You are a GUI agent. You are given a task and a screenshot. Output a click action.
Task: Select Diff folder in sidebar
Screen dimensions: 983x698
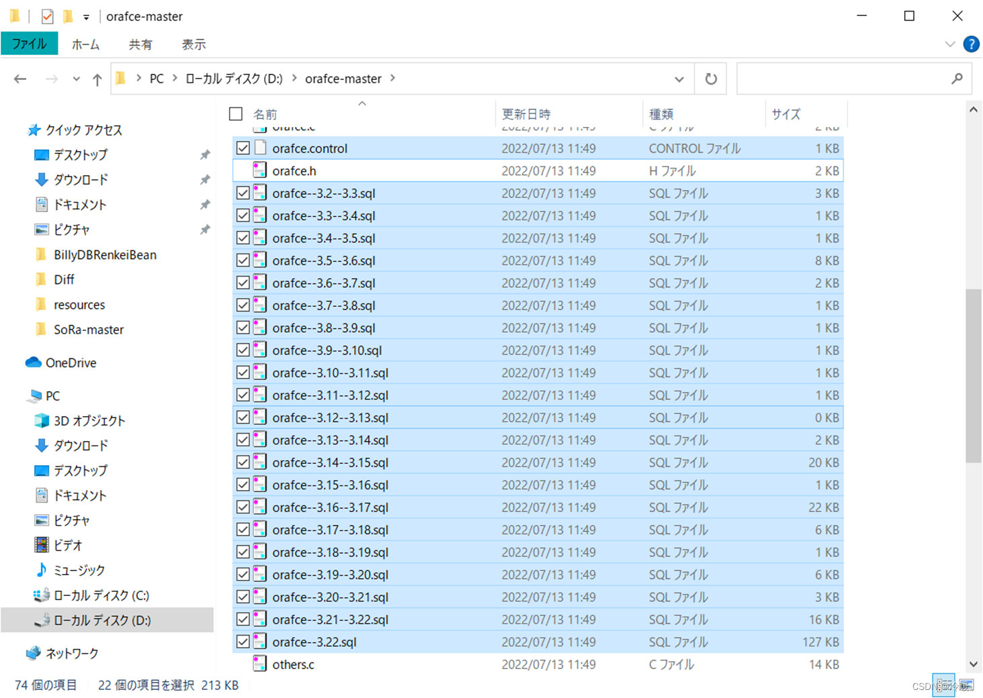pyautogui.click(x=64, y=280)
